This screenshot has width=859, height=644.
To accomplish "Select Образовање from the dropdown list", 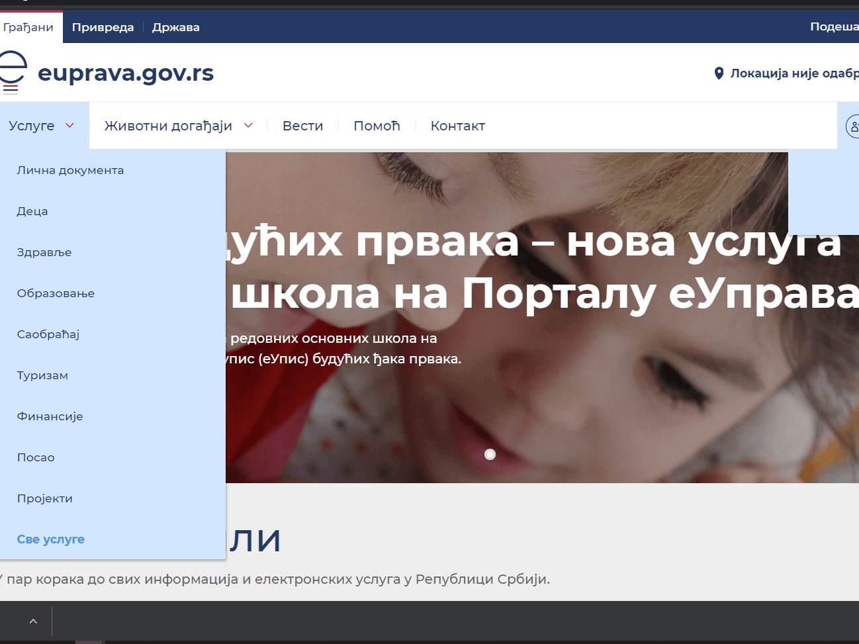I will click(56, 293).
